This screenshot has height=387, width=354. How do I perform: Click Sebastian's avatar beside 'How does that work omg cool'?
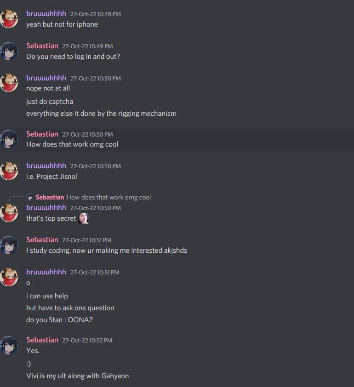click(x=9, y=139)
